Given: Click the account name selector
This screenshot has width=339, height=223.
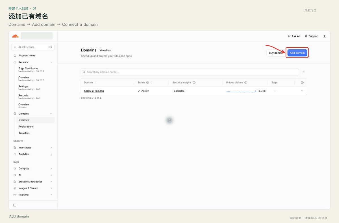Looking at the screenshot, I should tap(36, 36).
